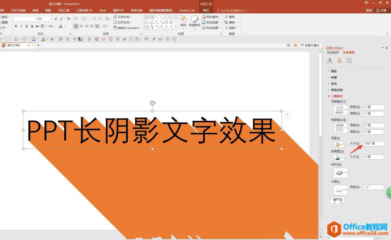This screenshot has height=240, width=391.
Task: Open the top bevel preset dropdown
Action: 341,110
